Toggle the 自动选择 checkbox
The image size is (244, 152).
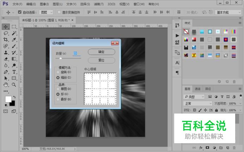(20, 12)
